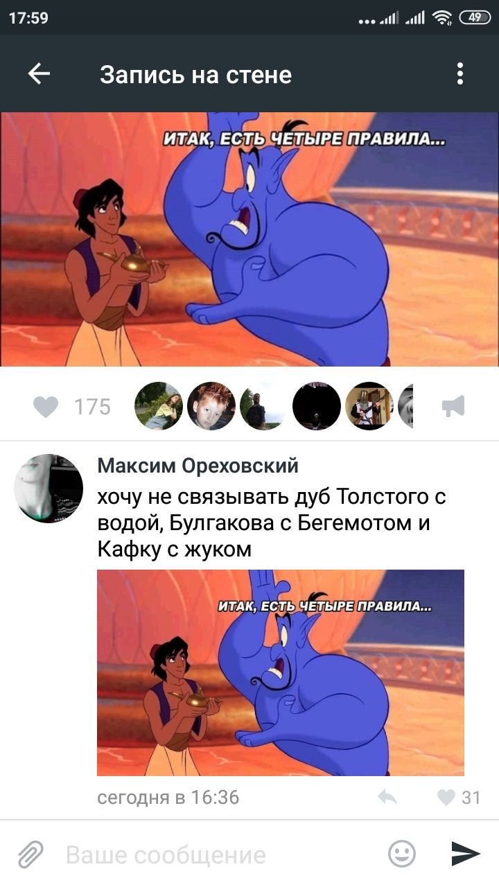Like the comment with 31 likes
499x887 pixels.
click(459, 798)
